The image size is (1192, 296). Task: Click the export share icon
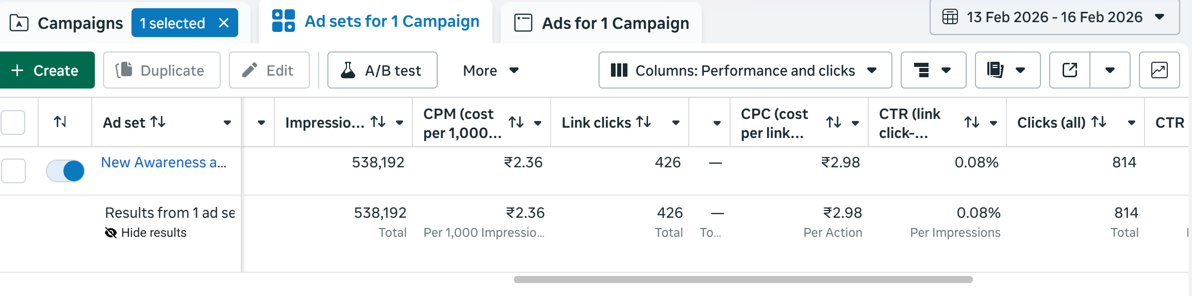(1070, 70)
